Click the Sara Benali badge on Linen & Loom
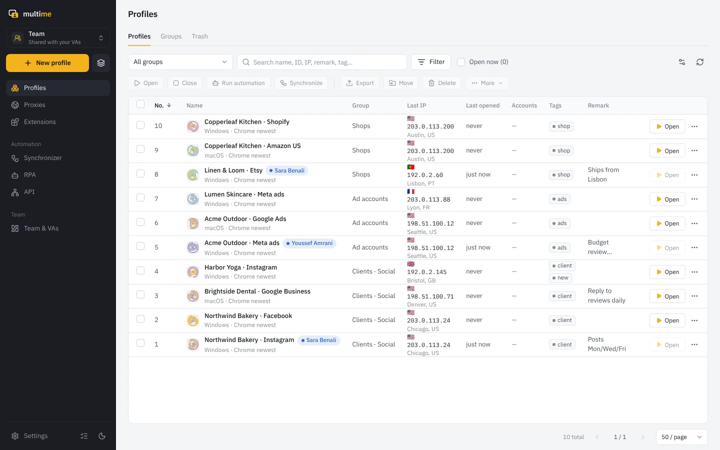Screen dimensions: 720x450 pyautogui.click(x=287, y=170)
